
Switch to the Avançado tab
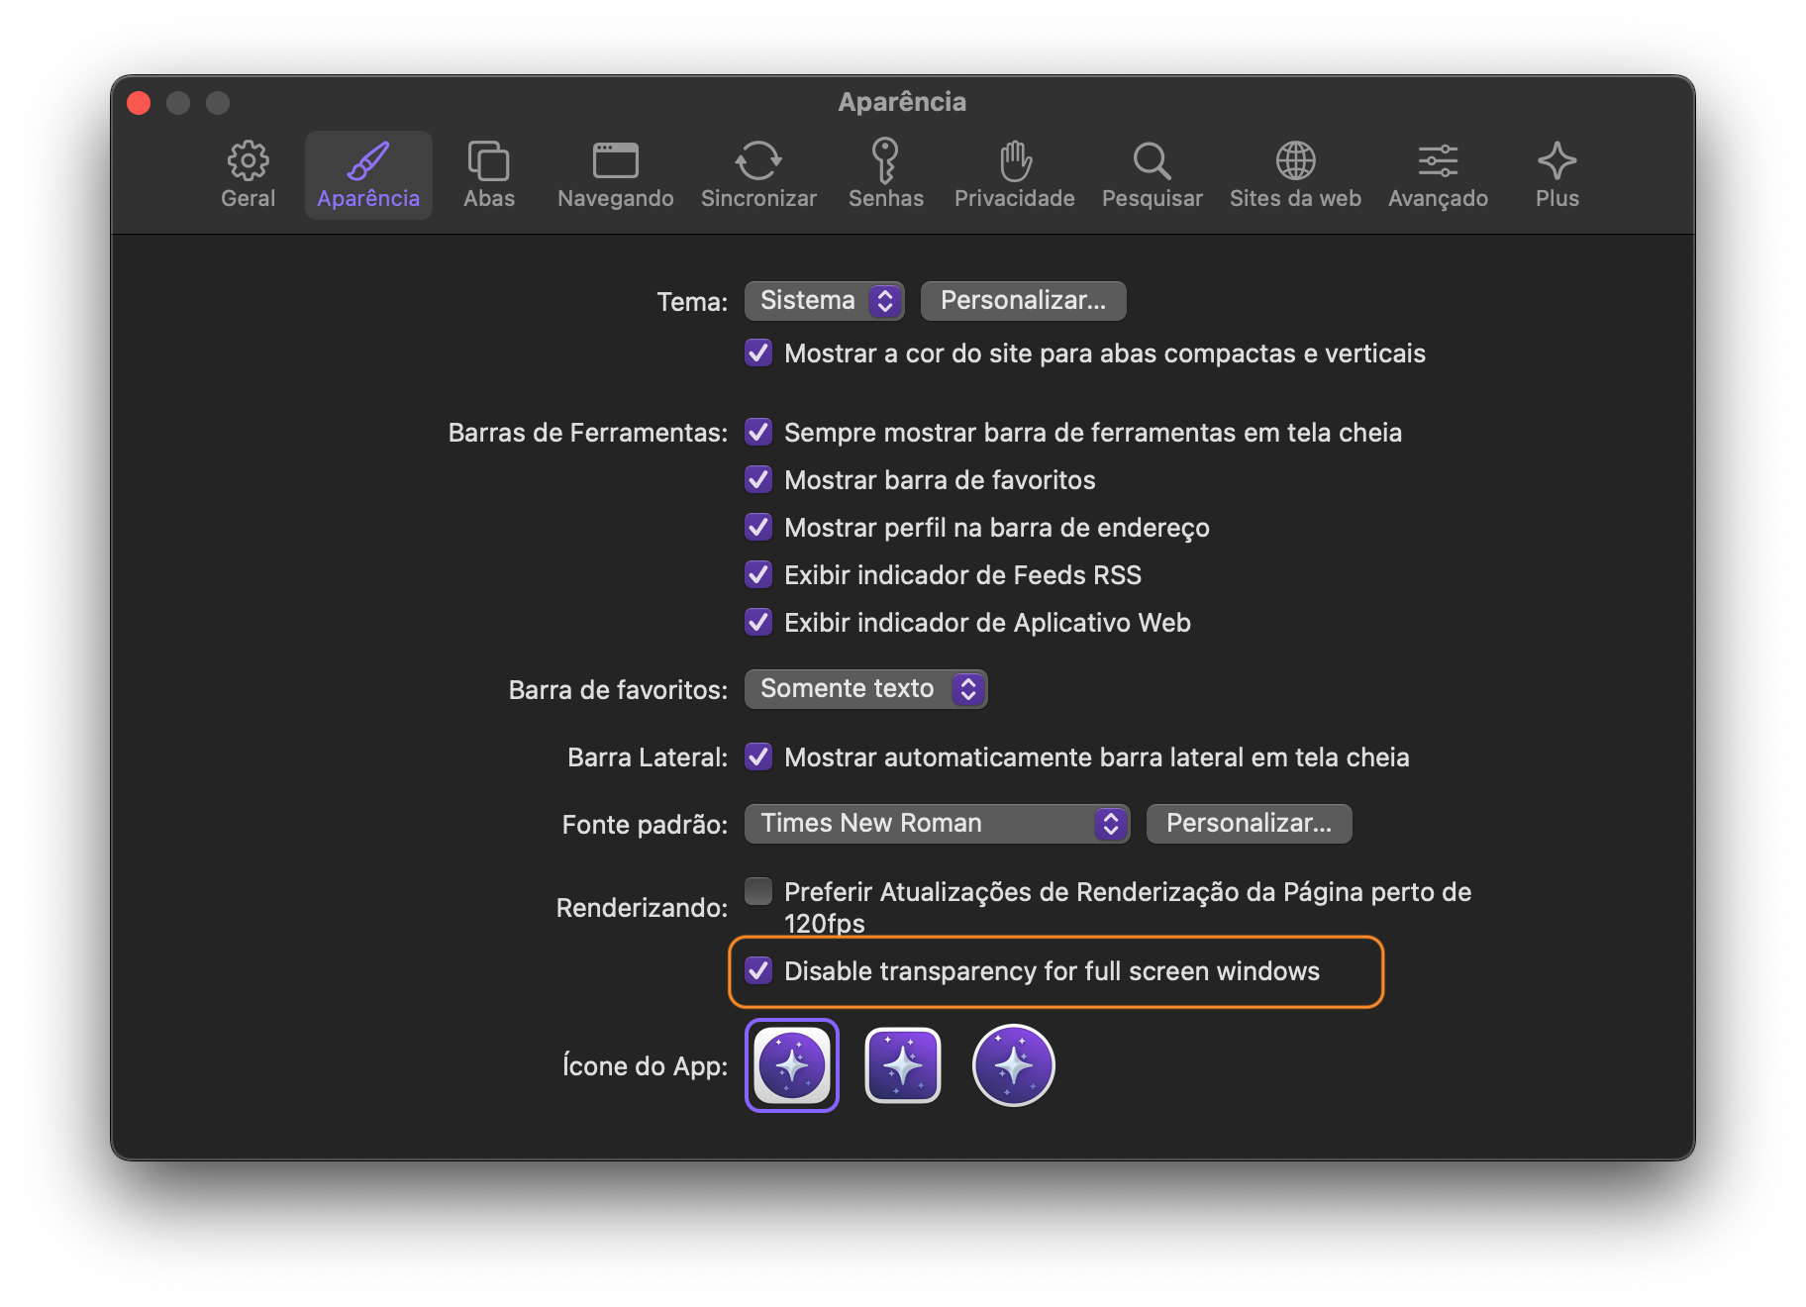(1438, 175)
